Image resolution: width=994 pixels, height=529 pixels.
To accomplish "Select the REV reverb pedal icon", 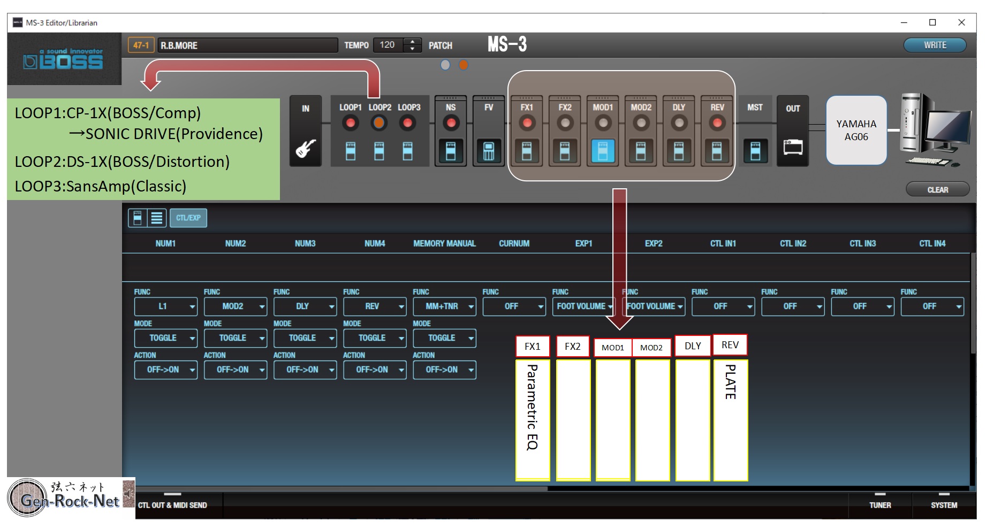I will (717, 151).
